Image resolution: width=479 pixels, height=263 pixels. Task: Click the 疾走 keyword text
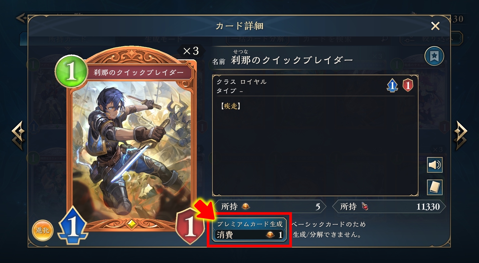pyautogui.click(x=231, y=106)
